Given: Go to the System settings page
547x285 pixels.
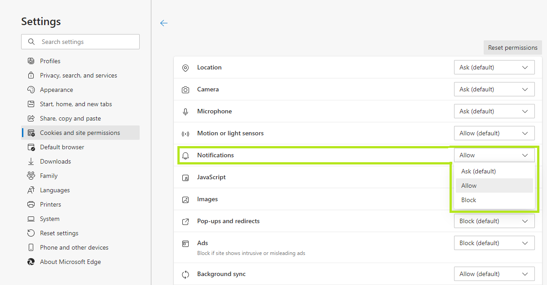Looking at the screenshot, I should pyautogui.click(x=49, y=219).
